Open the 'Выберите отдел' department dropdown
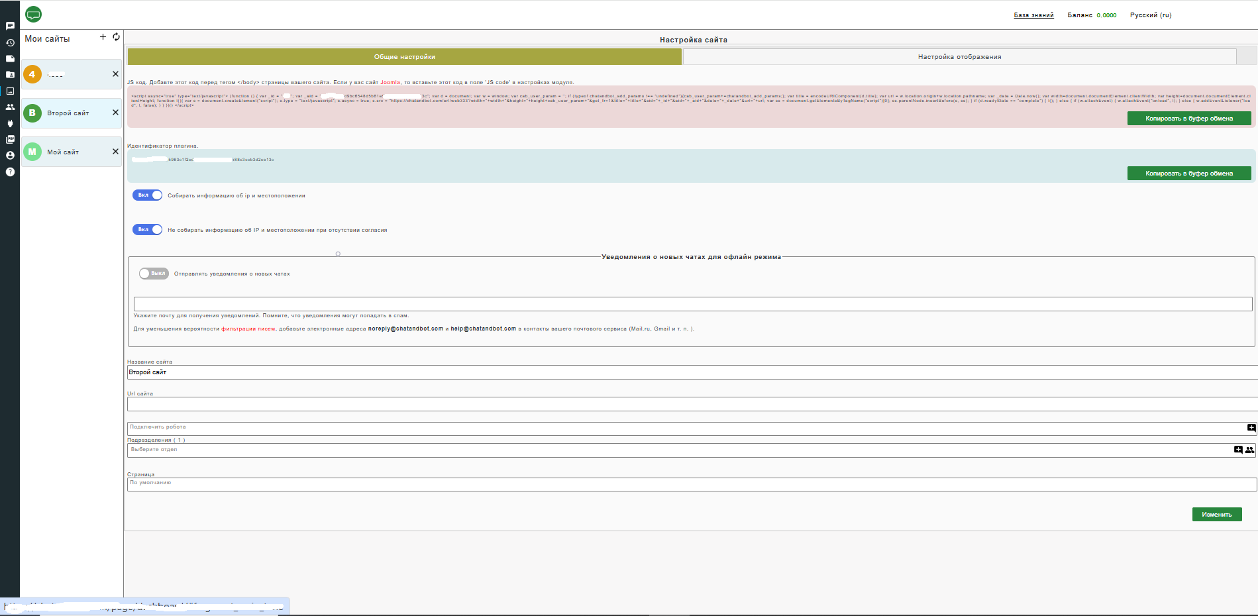1258x616 pixels. click(x=676, y=450)
